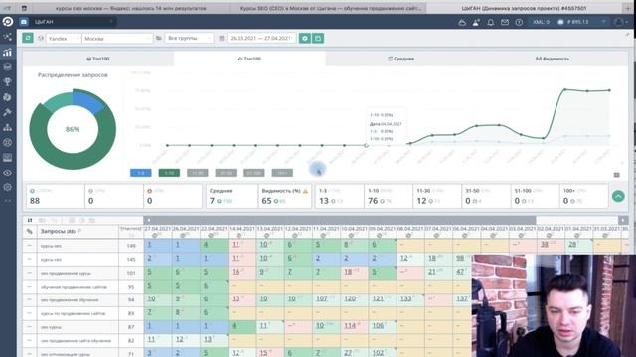Open the Все группы dropdown
Image resolution: width=636 pixels, height=357 pixels.
click(x=189, y=38)
